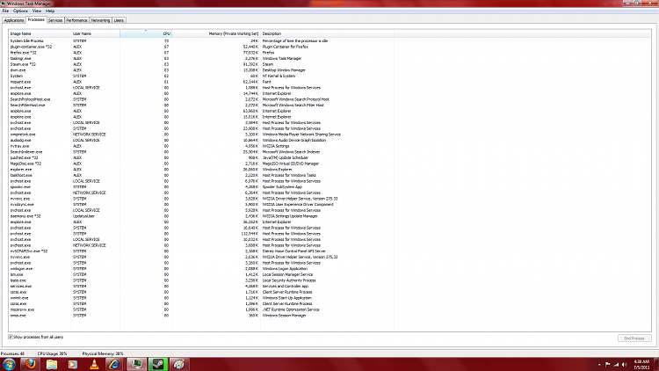Viewport: 659px width, 371px height.
Task: Show hidden system tray icons
Action: click(x=599, y=365)
